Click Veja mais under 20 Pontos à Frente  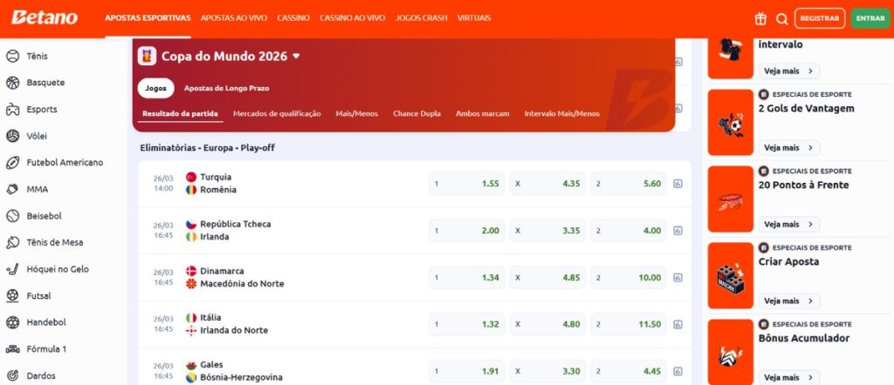[x=789, y=224]
